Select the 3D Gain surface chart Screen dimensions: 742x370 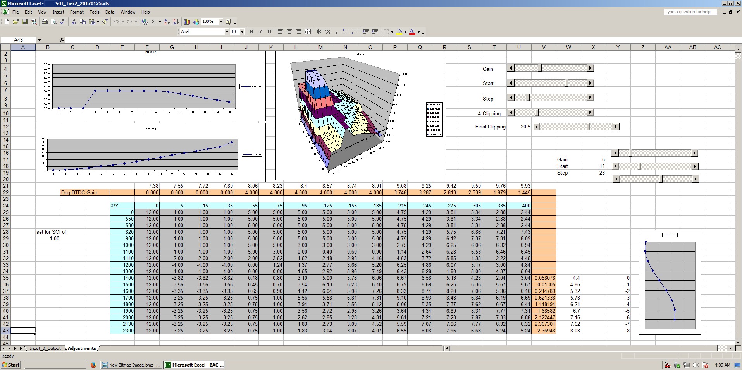tap(360, 115)
